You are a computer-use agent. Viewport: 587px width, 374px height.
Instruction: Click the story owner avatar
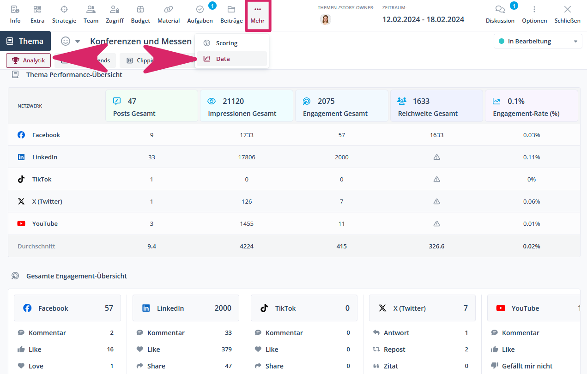326,19
